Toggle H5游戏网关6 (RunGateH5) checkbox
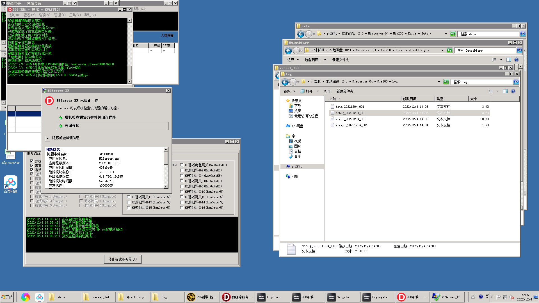This screenshot has width=539, height=303. 182,181
